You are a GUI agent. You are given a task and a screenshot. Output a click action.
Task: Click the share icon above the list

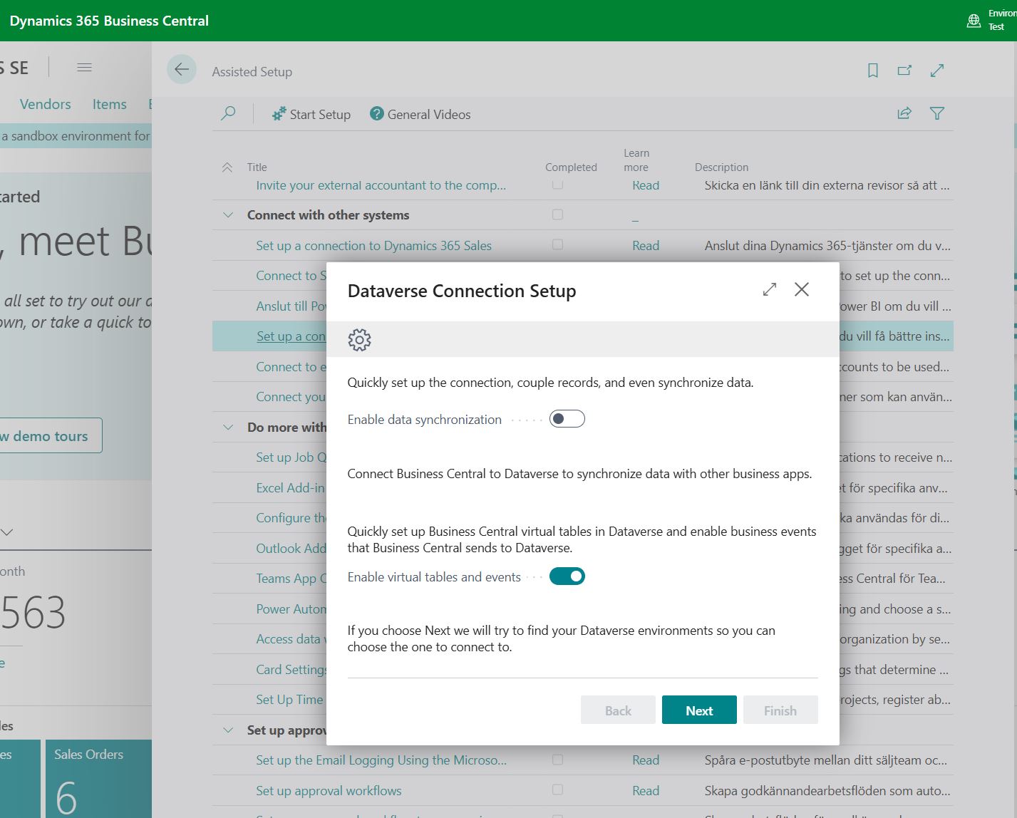904,113
